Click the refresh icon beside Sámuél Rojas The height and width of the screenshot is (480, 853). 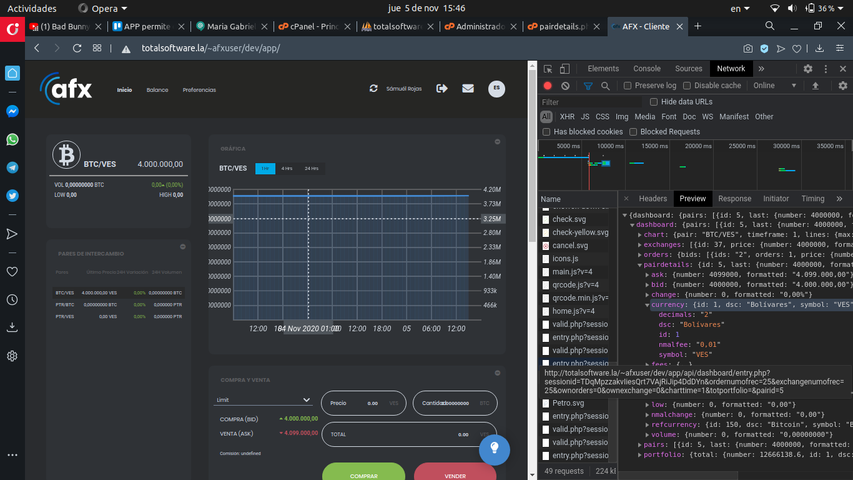tap(373, 89)
